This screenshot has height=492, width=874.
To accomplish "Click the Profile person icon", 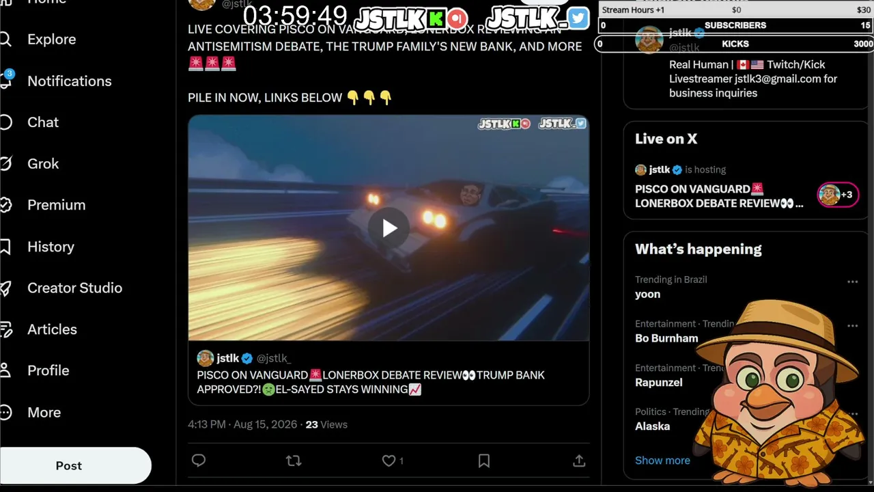I will [x=5, y=370].
